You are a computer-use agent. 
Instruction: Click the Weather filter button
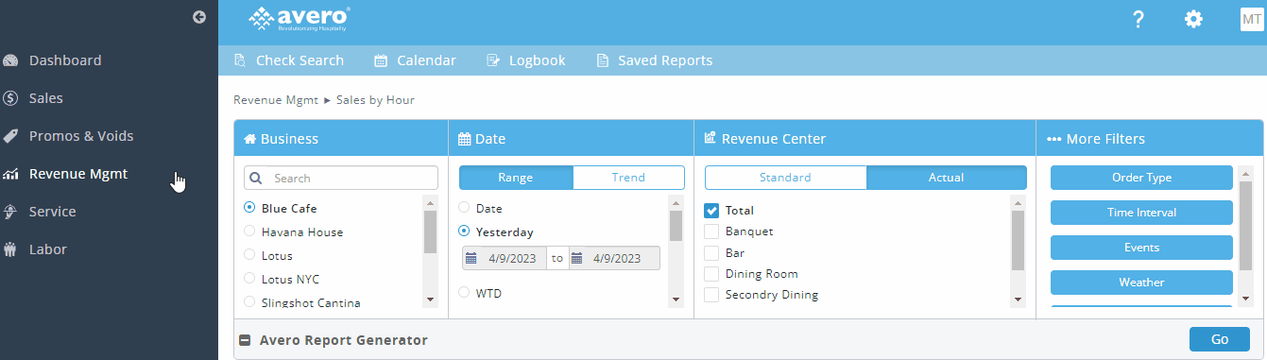tap(1141, 283)
